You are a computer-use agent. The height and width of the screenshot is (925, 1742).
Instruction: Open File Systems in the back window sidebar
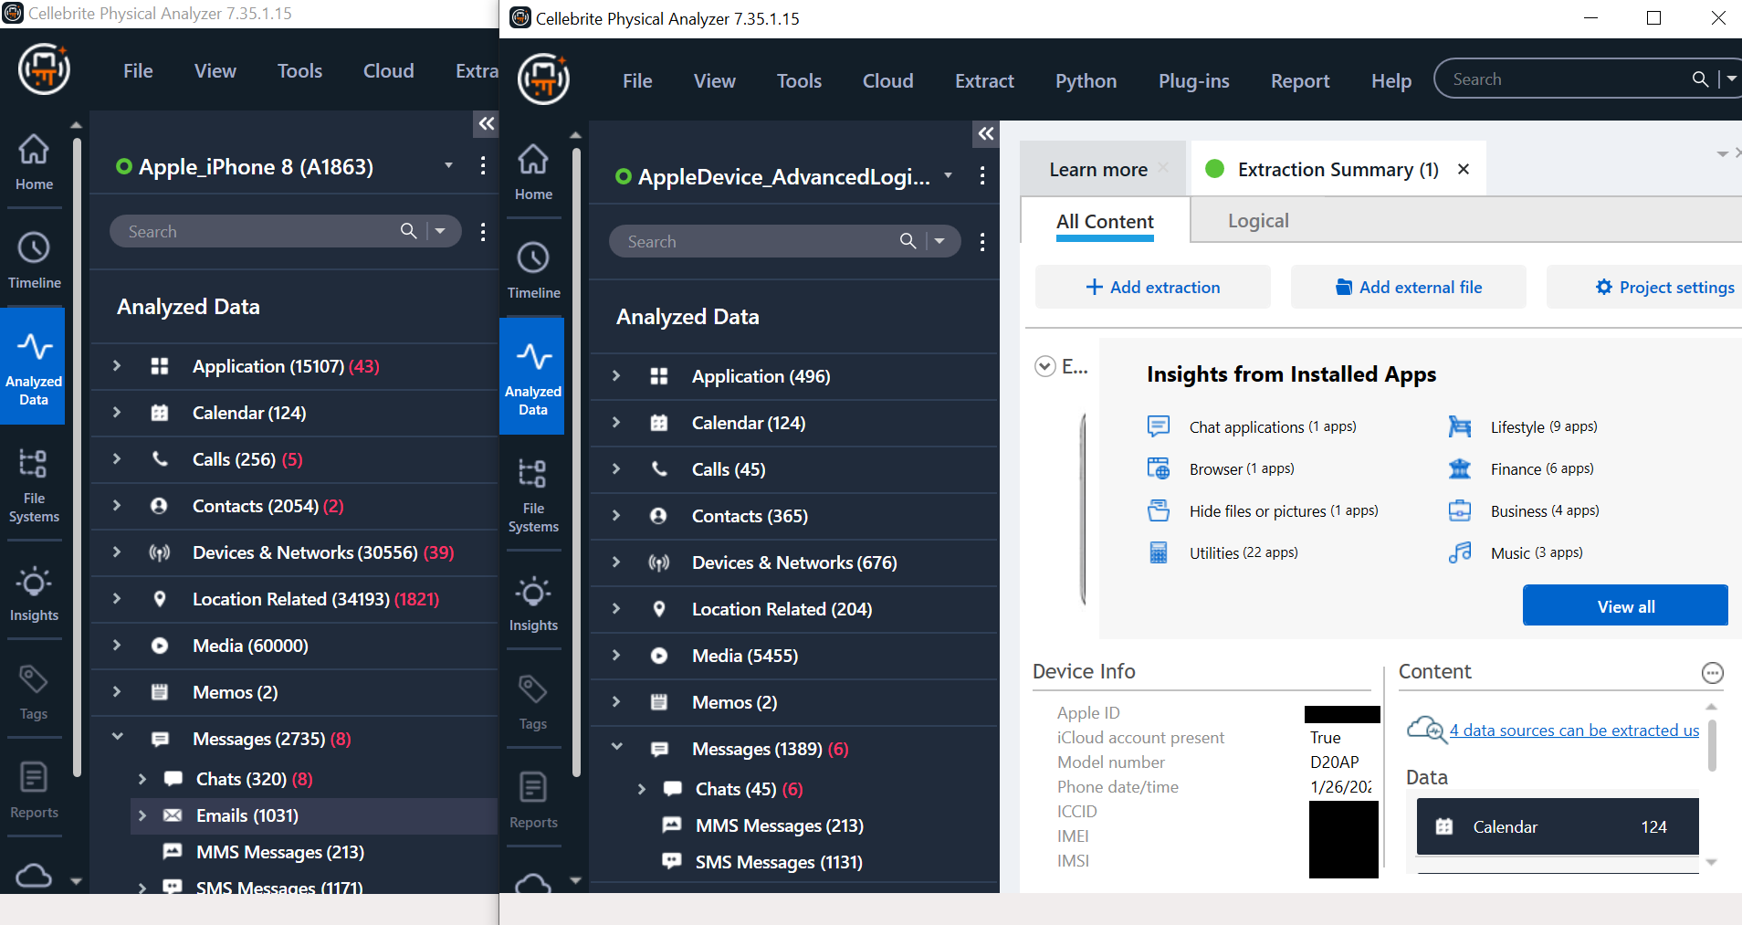(34, 486)
